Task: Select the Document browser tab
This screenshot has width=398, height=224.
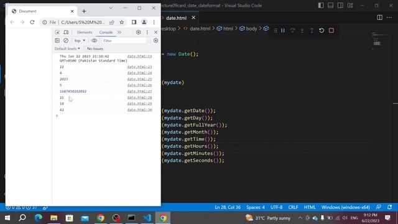Action: point(42,11)
